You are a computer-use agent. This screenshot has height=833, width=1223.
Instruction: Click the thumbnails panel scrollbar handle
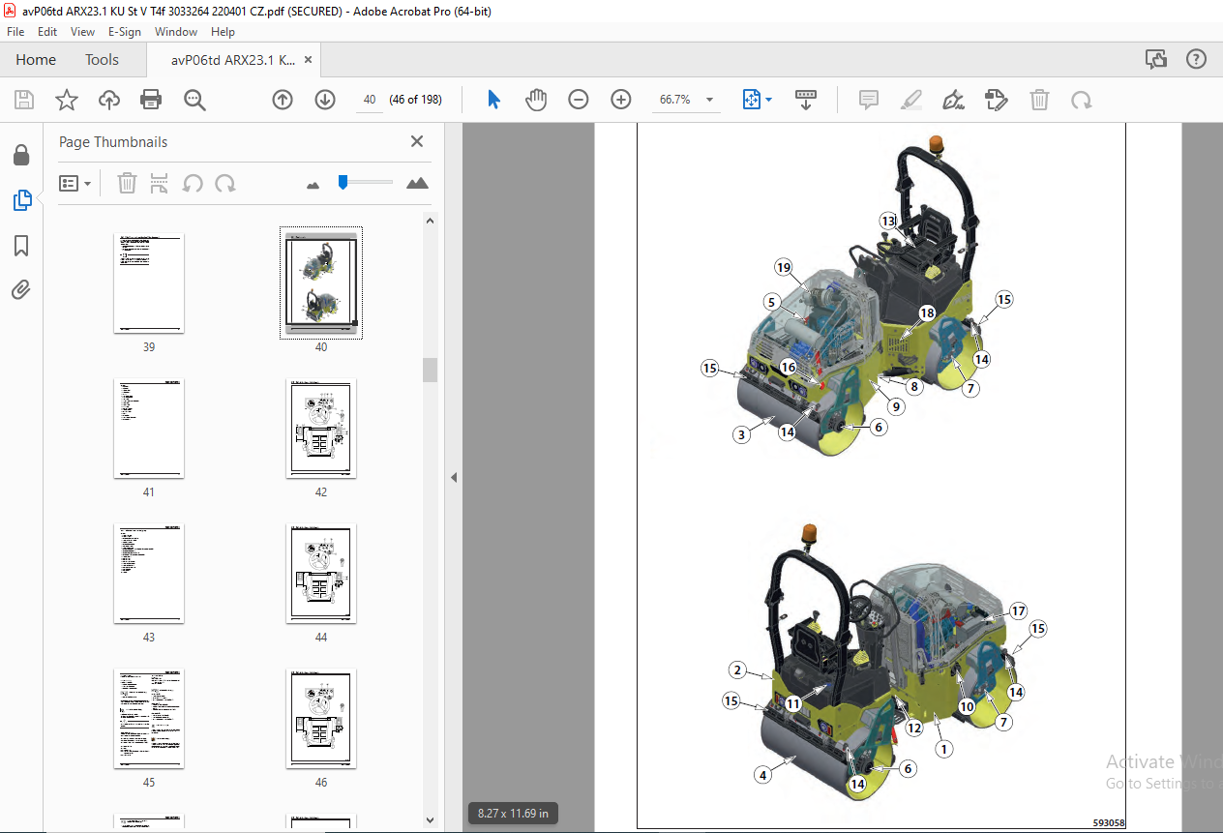click(x=431, y=370)
